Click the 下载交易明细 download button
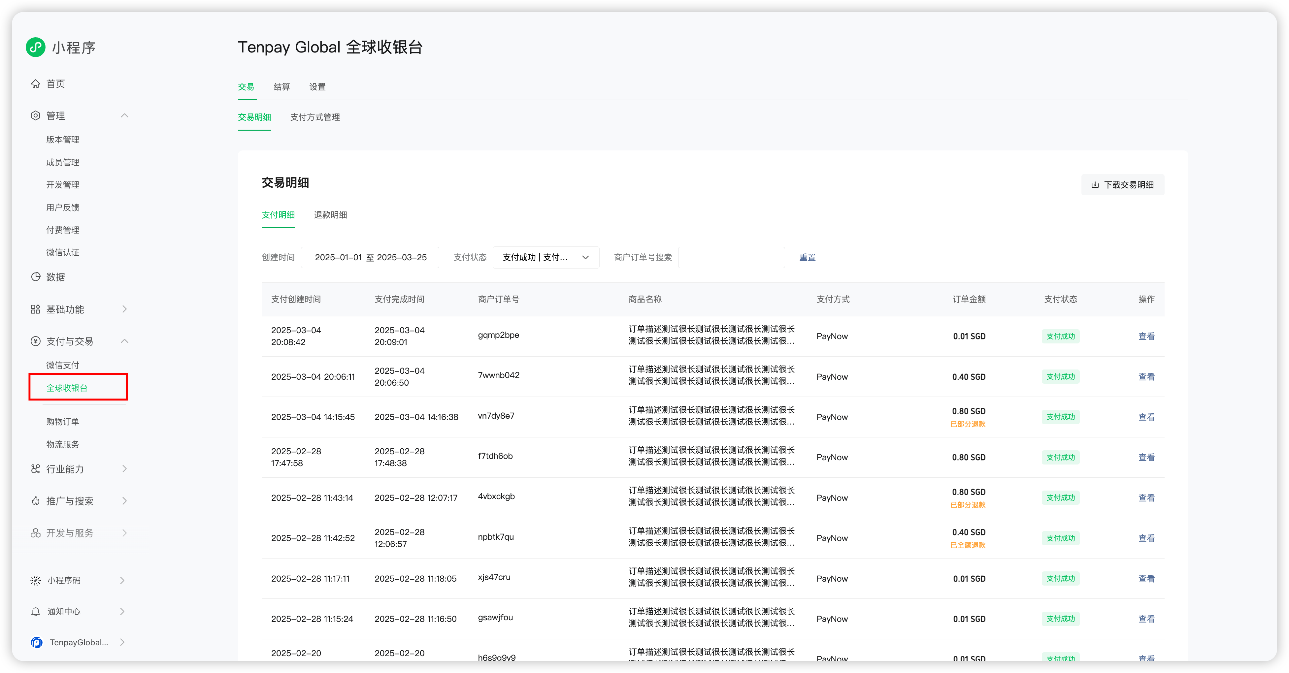This screenshot has width=1289, height=673. pyautogui.click(x=1122, y=185)
